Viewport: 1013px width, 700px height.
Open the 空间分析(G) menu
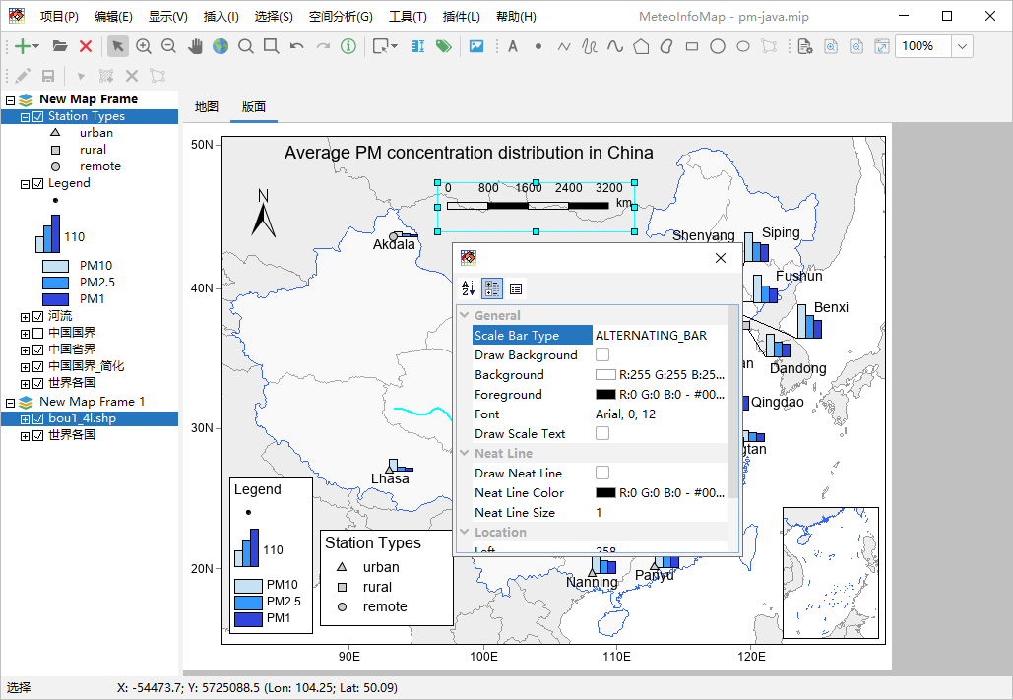click(340, 17)
